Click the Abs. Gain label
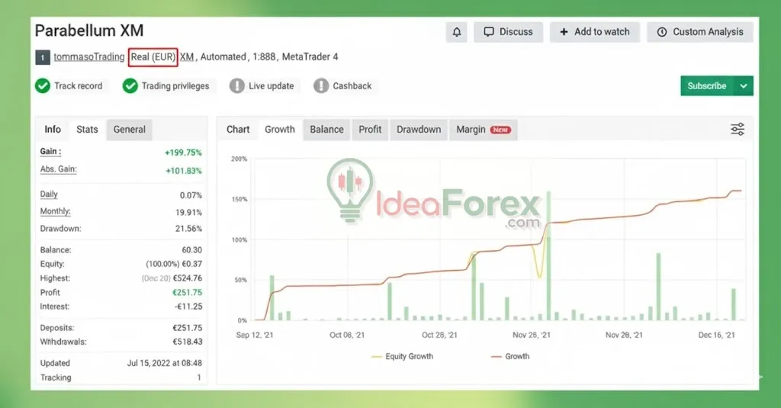 point(58,169)
